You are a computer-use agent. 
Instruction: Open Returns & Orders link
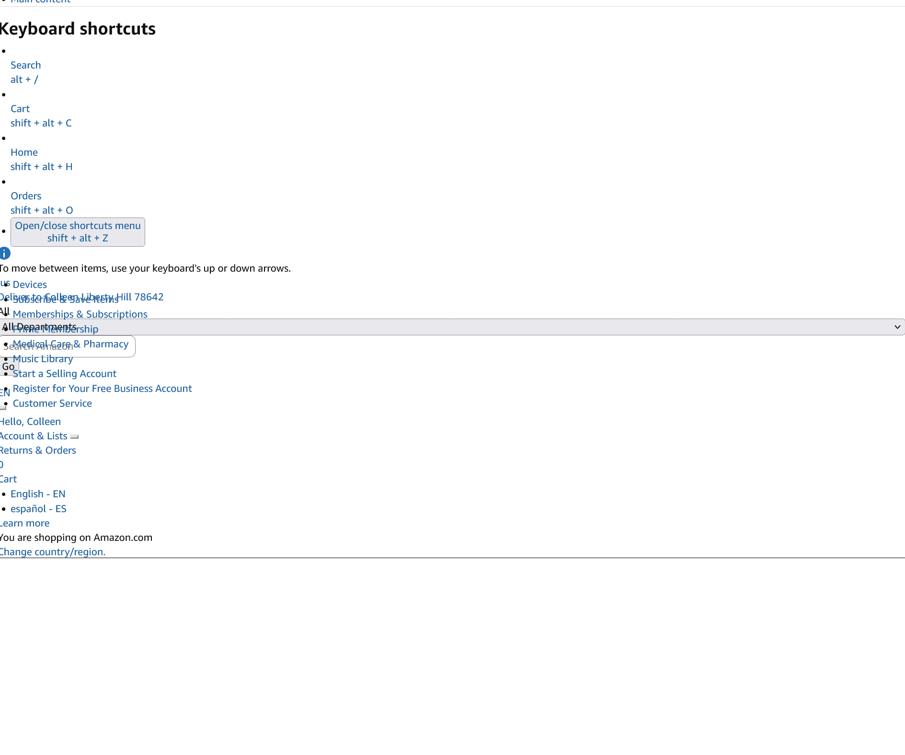(38, 450)
